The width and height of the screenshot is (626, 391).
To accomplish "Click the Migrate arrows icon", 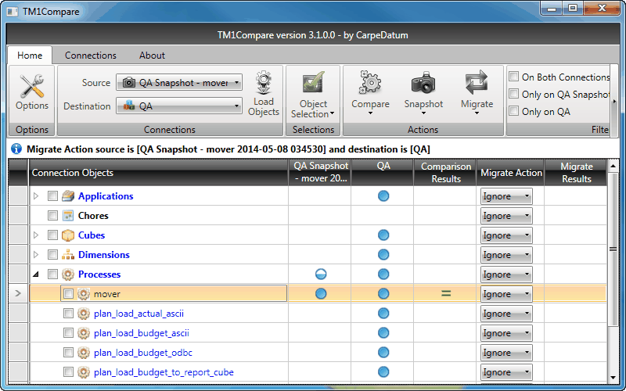I will point(477,83).
